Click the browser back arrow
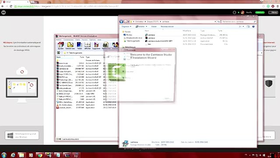The height and width of the screenshot is (158, 280). pyautogui.click(x=3, y=6)
